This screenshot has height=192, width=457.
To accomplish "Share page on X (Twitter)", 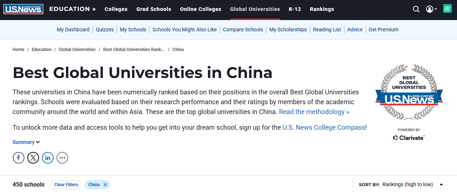I will point(33,158).
